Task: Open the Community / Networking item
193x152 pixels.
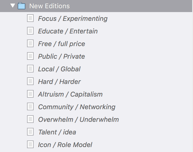Action: click(x=77, y=107)
